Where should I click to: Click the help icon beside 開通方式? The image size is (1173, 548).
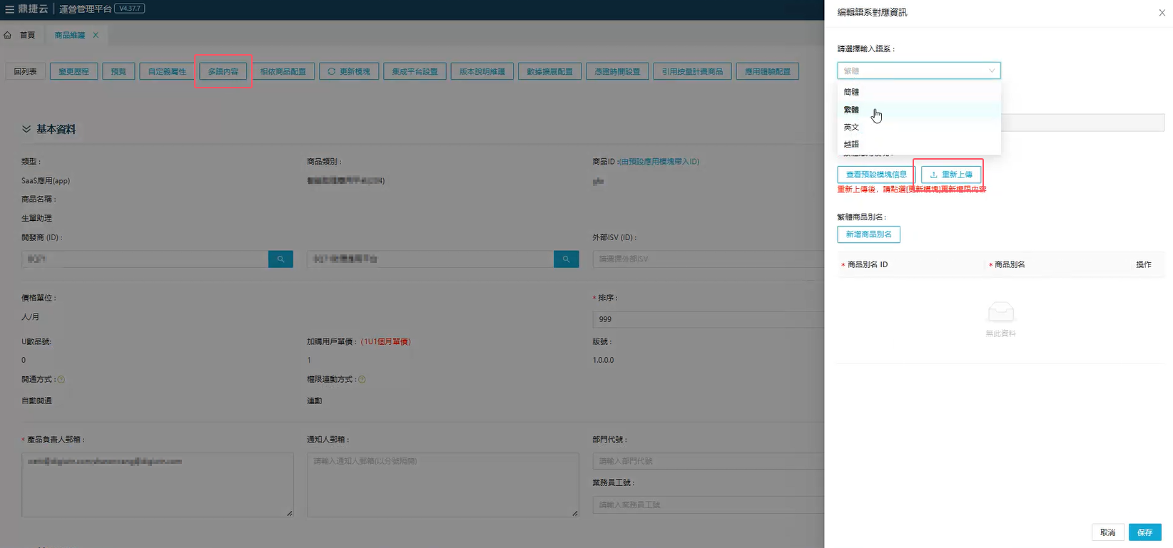tap(61, 380)
